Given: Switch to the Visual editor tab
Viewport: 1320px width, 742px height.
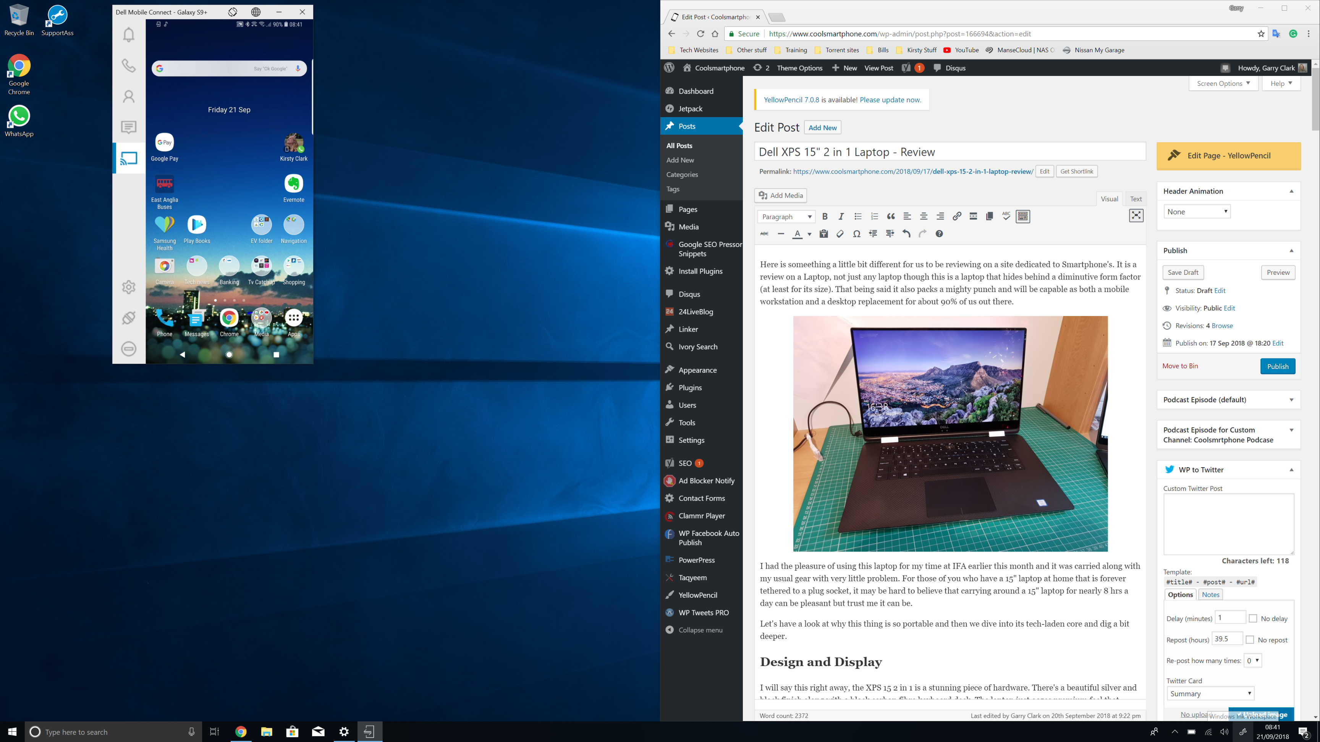Looking at the screenshot, I should pos(1109,199).
